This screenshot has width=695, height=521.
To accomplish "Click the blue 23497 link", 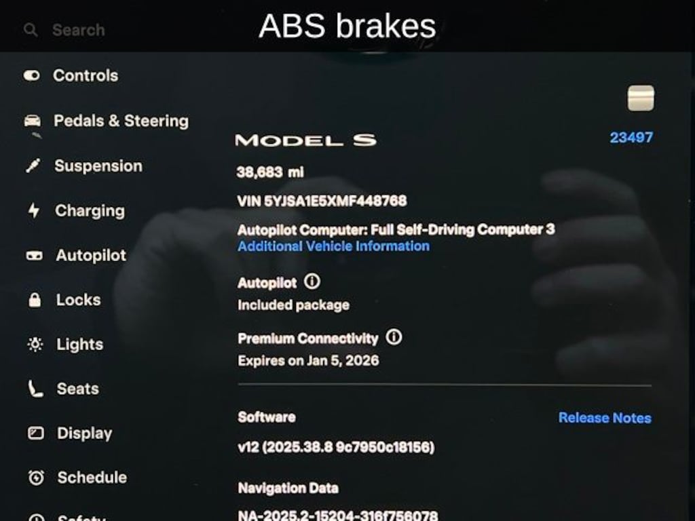I will click(x=631, y=138).
